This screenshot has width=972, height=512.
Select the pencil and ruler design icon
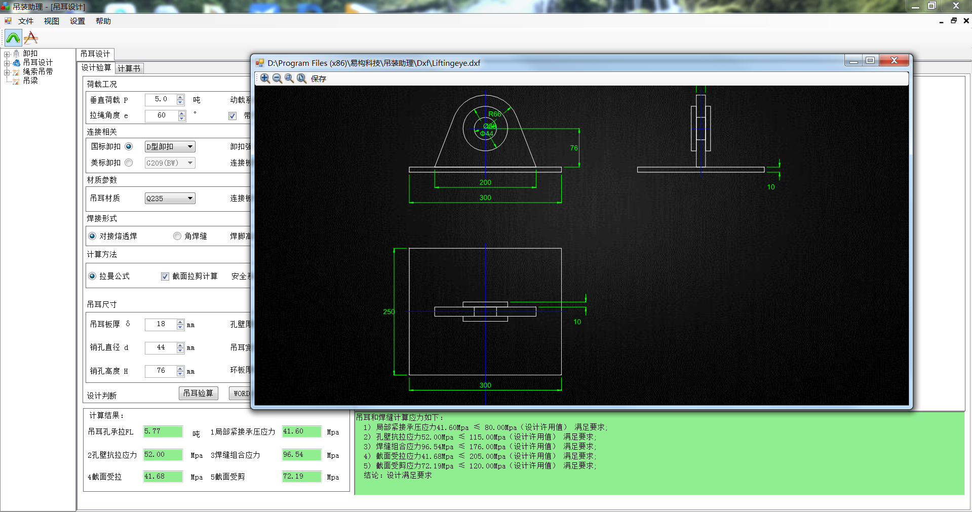31,38
